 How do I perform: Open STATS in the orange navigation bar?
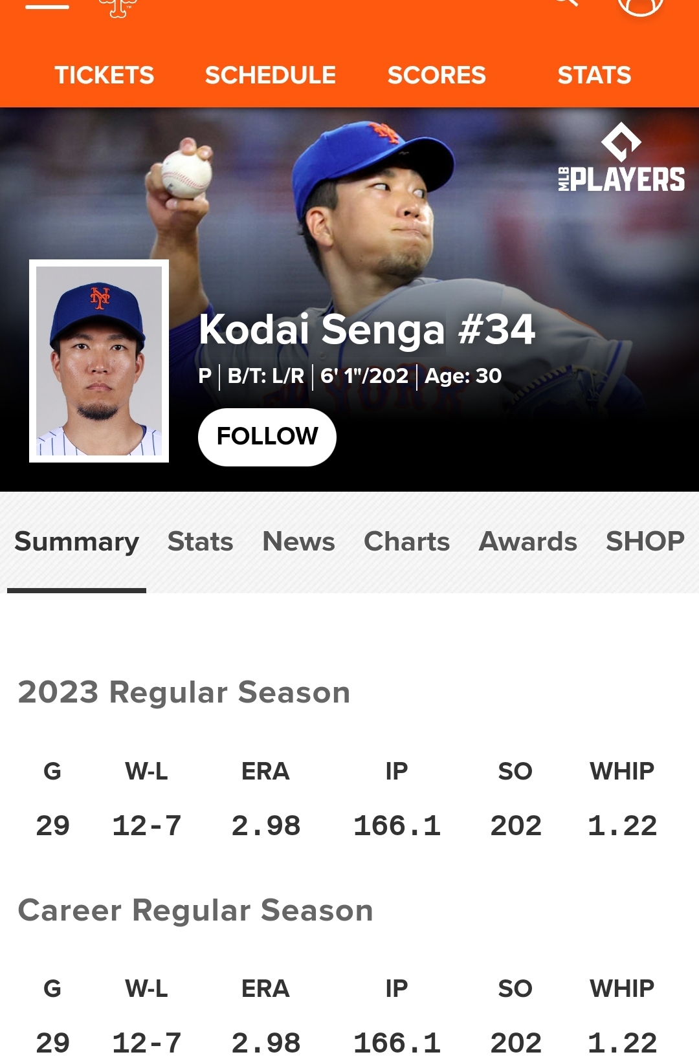(x=594, y=75)
